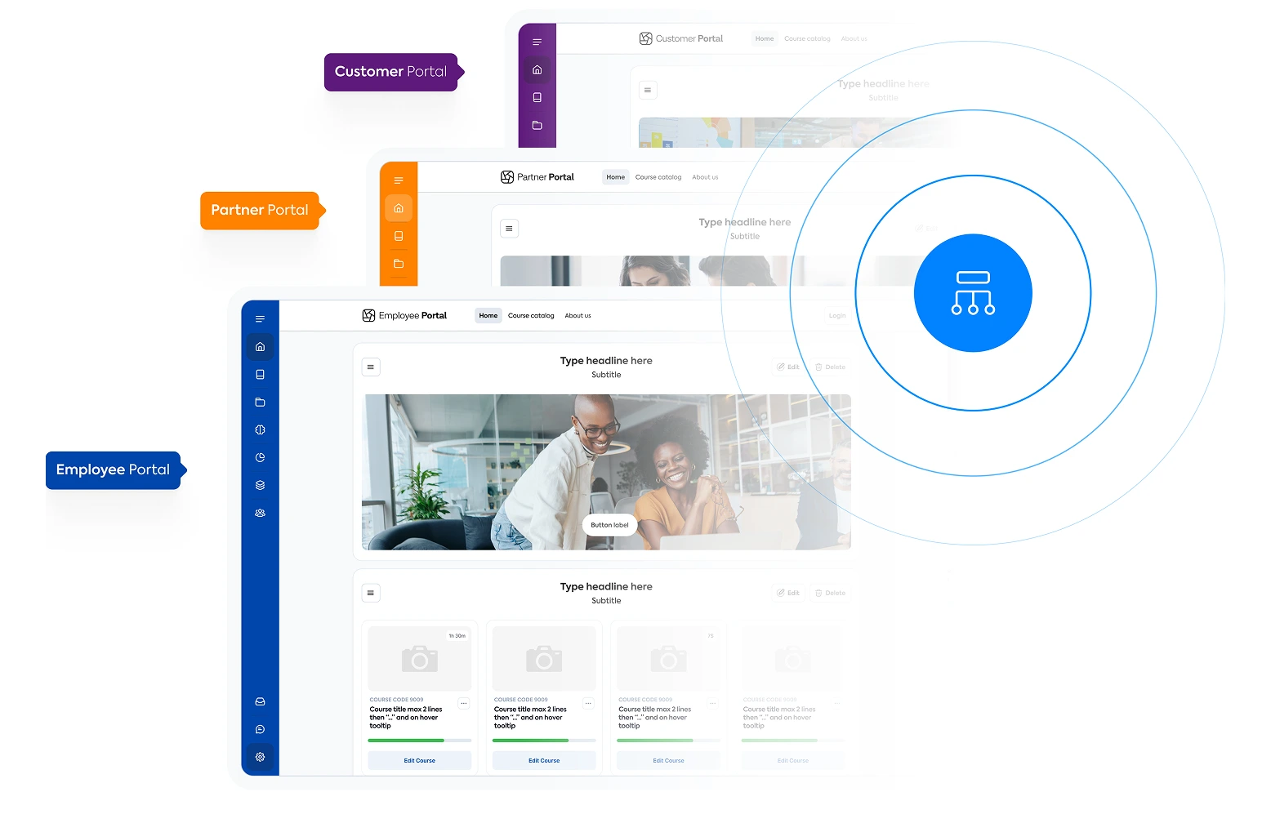Toggle the orange Partner Portal sidebar menu

point(399,180)
